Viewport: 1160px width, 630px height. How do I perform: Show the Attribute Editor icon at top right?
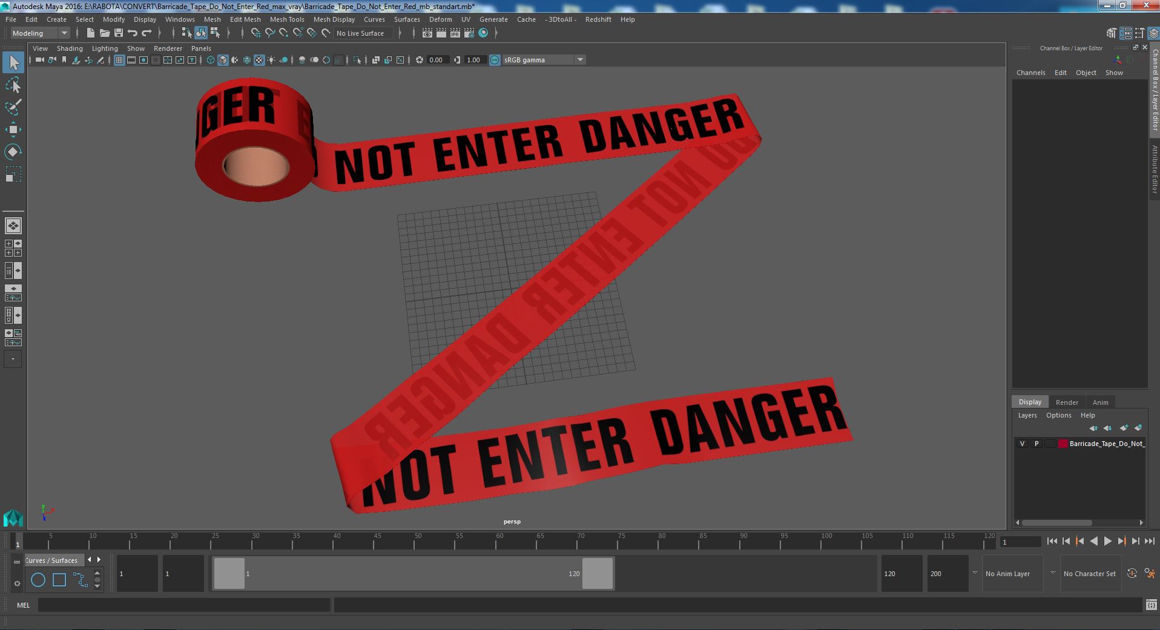tap(1125, 33)
